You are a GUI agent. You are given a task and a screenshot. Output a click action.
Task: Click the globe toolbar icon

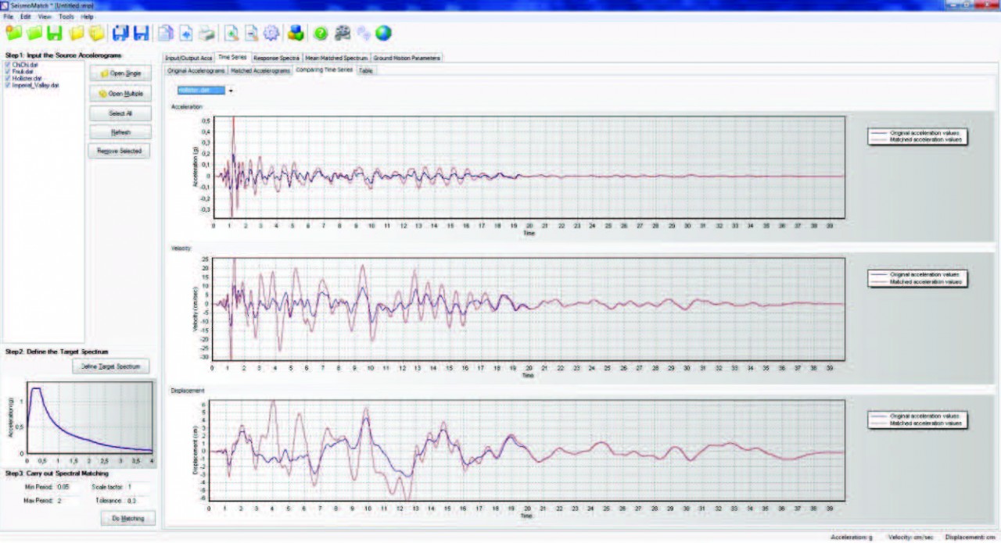(383, 34)
